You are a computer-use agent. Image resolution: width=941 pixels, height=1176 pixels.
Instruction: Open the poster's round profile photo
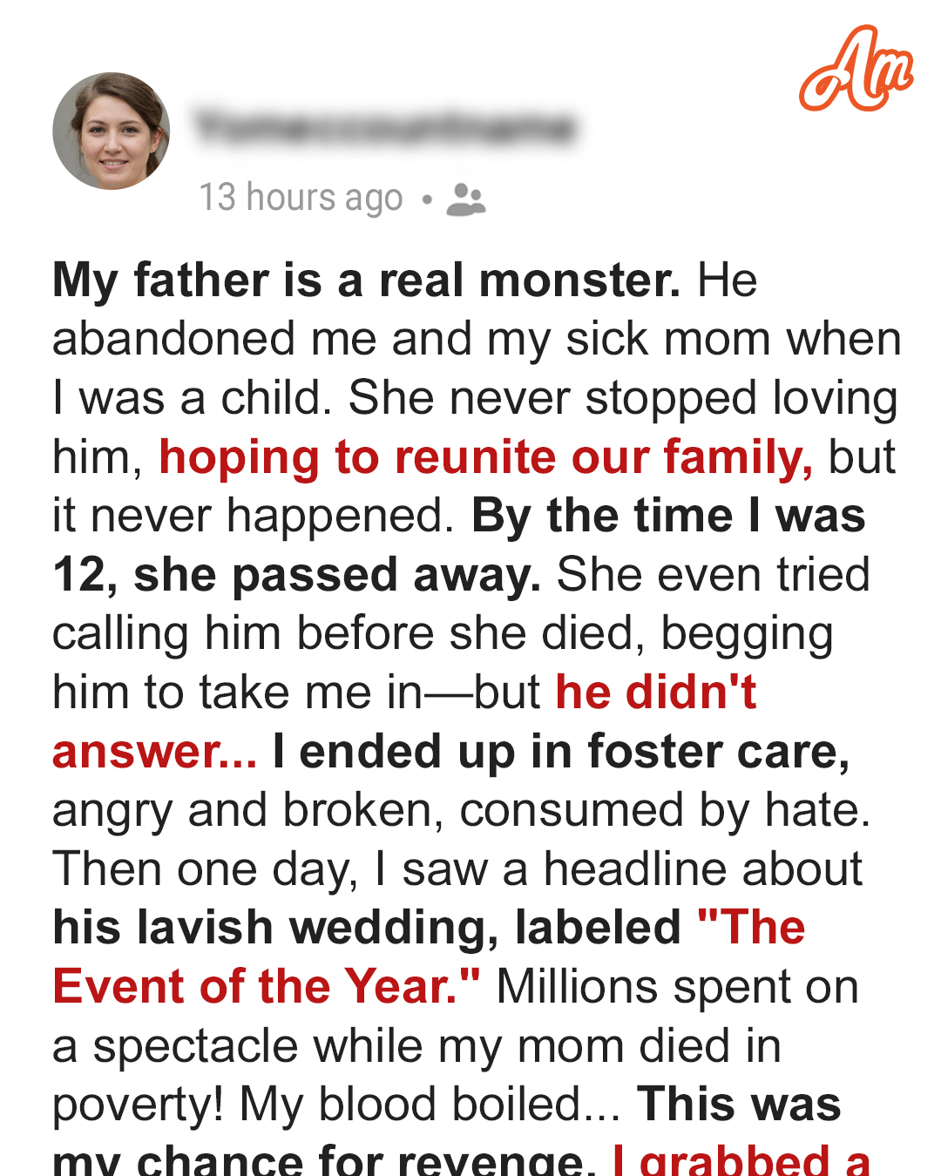pos(112,132)
